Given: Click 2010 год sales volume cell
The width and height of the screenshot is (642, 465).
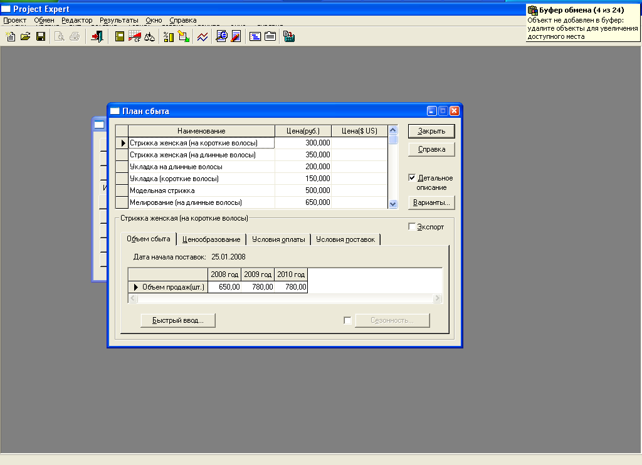Looking at the screenshot, I should pos(291,287).
